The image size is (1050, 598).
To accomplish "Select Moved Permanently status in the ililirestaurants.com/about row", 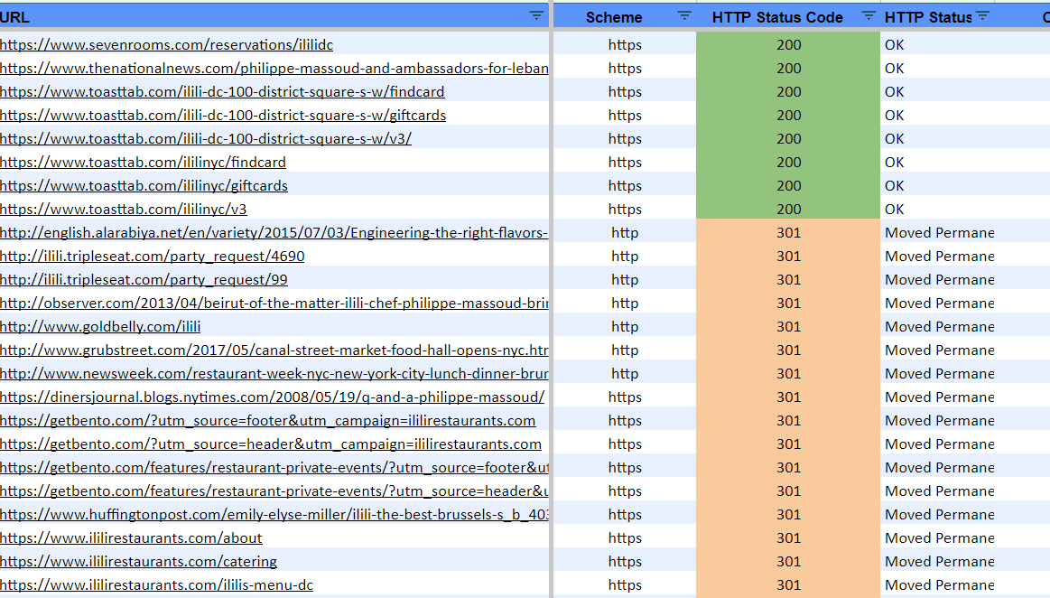I will coord(940,537).
